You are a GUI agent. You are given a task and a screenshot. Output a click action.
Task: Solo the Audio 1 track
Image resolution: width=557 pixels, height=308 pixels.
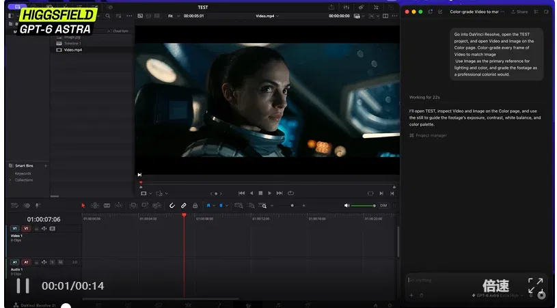[x=52, y=262]
